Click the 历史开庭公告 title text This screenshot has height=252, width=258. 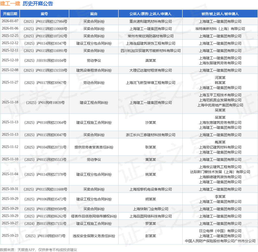[x=38, y=4]
